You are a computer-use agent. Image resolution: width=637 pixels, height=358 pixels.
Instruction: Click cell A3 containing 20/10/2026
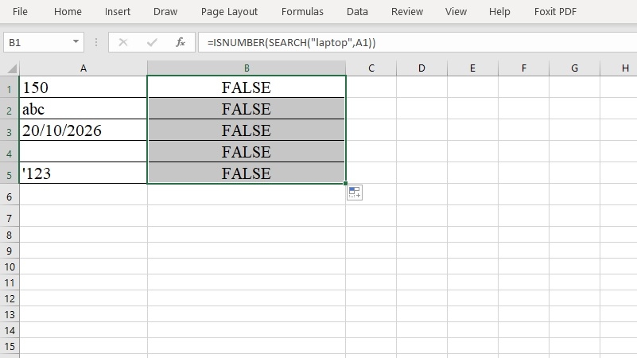click(84, 130)
